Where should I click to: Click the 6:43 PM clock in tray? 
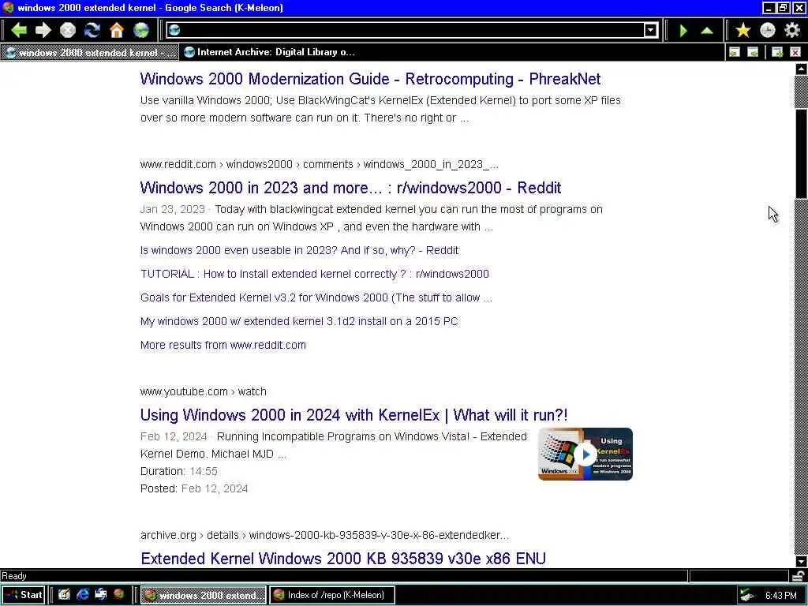(x=780, y=596)
